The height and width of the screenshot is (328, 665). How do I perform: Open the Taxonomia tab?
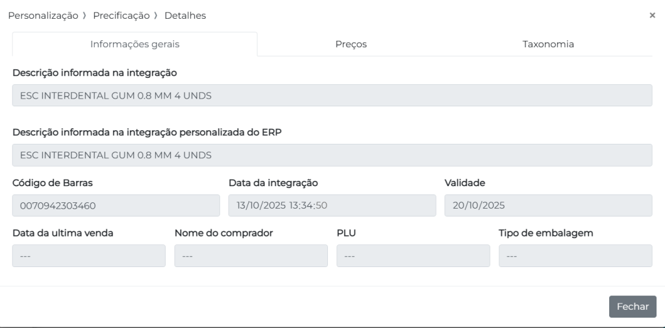548,44
